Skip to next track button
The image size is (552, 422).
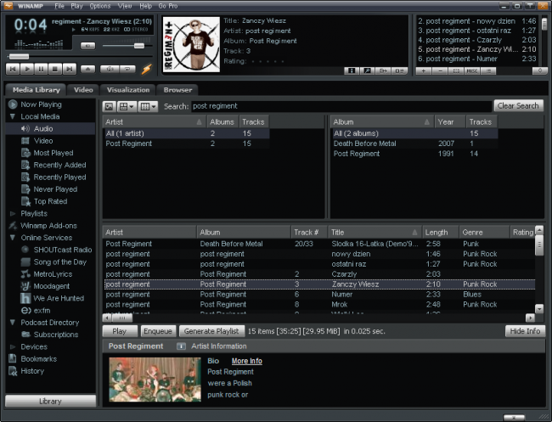(70, 69)
